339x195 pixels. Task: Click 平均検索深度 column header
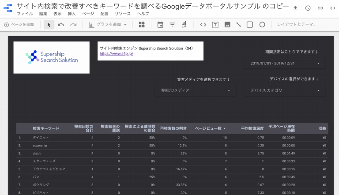coord(252,128)
